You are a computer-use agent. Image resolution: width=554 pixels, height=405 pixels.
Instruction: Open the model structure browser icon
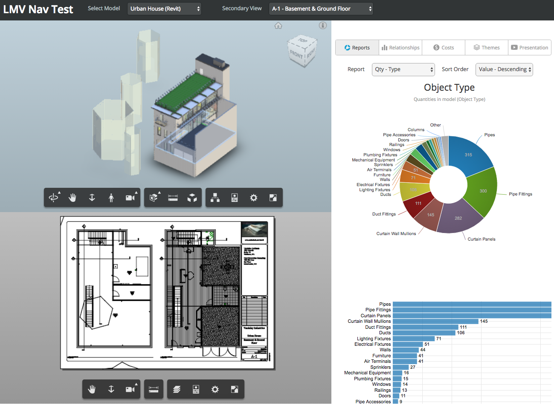coord(215,197)
